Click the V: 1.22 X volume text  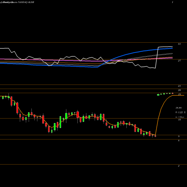coord(181,113)
